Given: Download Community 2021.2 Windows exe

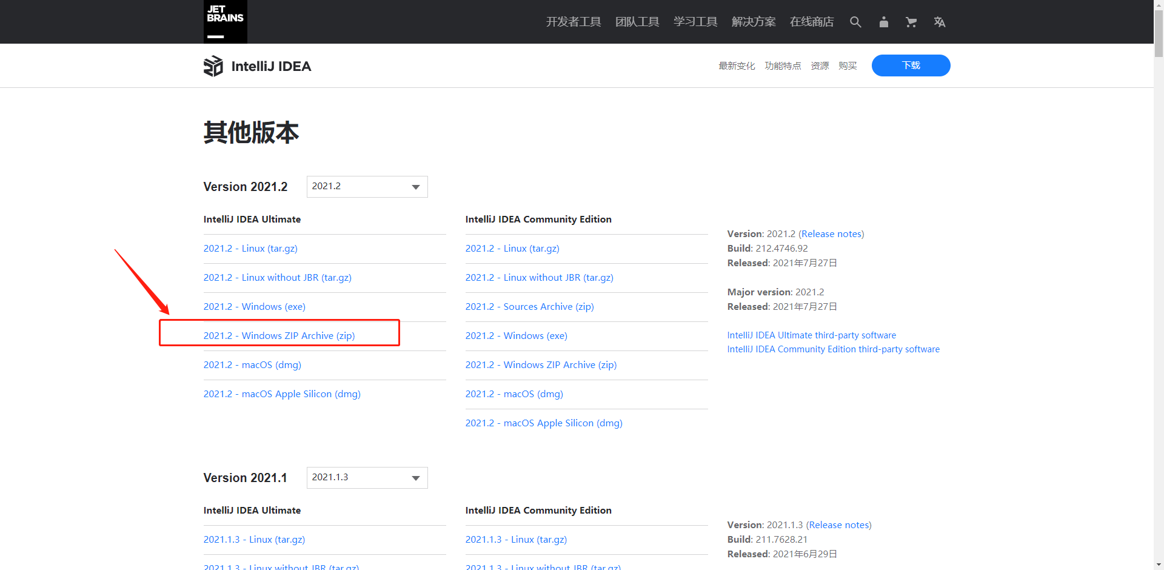Looking at the screenshot, I should 517,336.
